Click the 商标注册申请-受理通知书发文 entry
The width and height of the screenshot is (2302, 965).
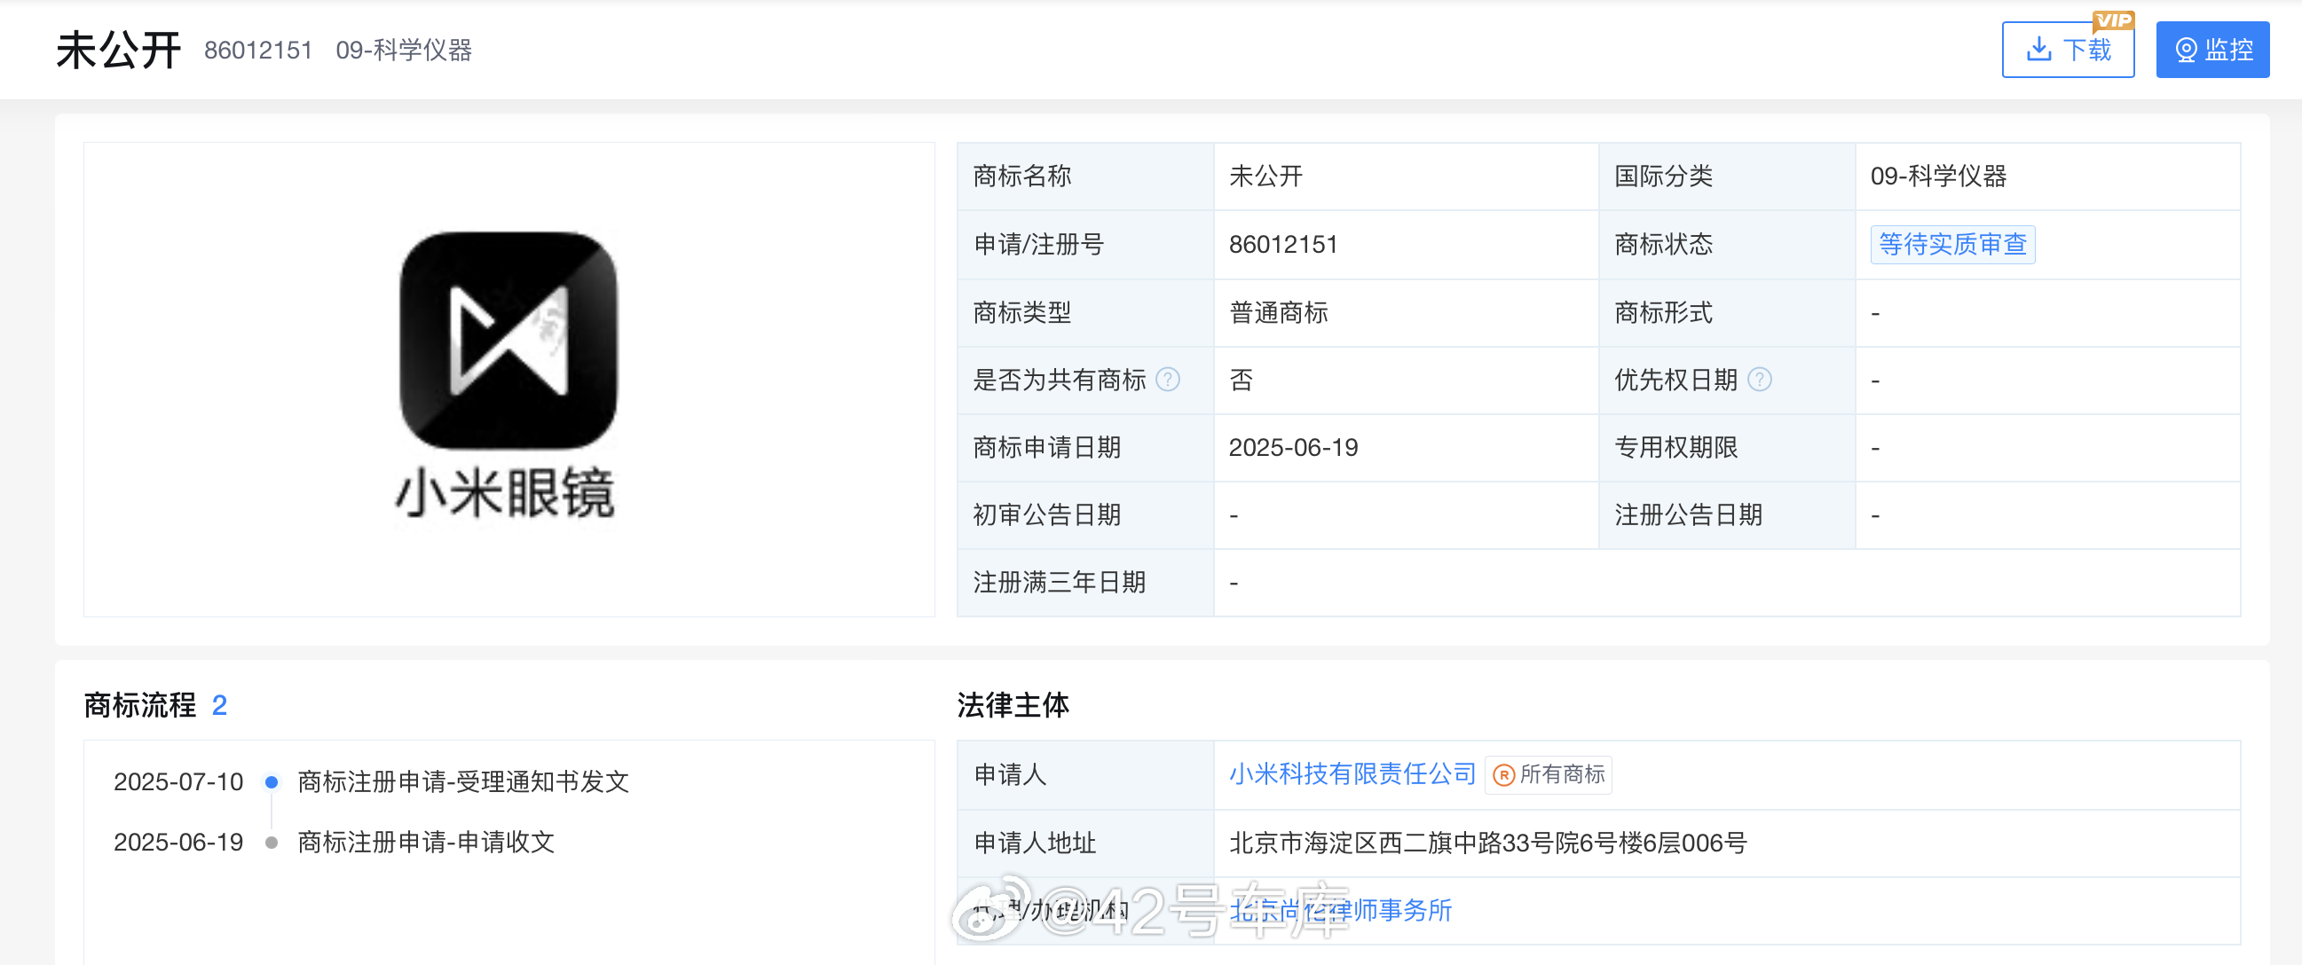coord(463,781)
